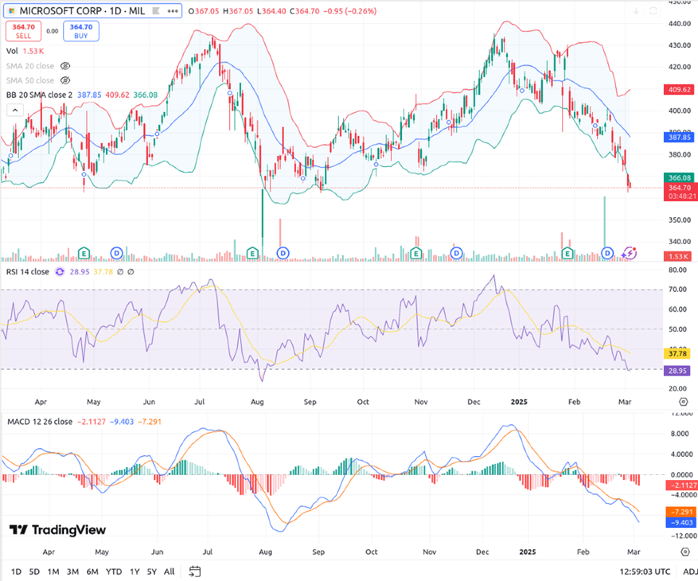Select the MACD 12 26 close legend label
Viewport: 698px width, 581px height.
click(40, 421)
